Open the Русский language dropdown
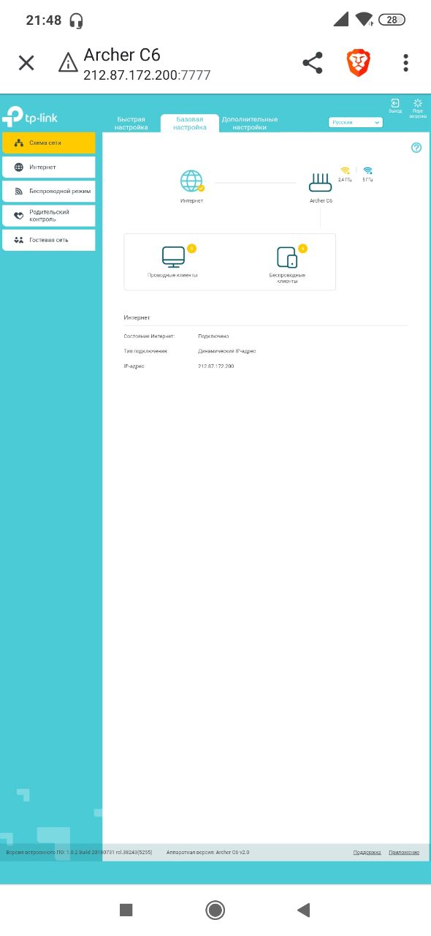 pyautogui.click(x=356, y=122)
